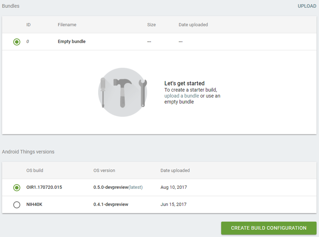Click the ID column header
This screenshot has width=319, height=237.
[x=28, y=24]
